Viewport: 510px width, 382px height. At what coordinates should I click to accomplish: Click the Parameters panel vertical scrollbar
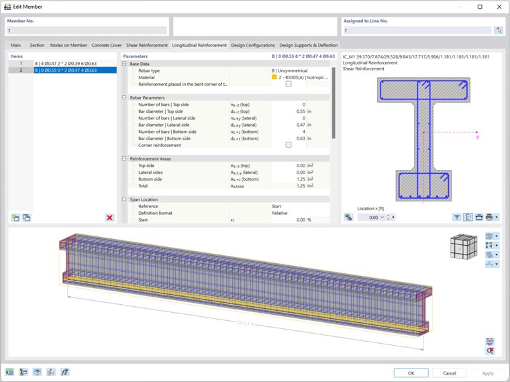pos(334,103)
